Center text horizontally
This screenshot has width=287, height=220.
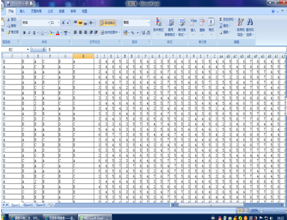click(x=80, y=33)
